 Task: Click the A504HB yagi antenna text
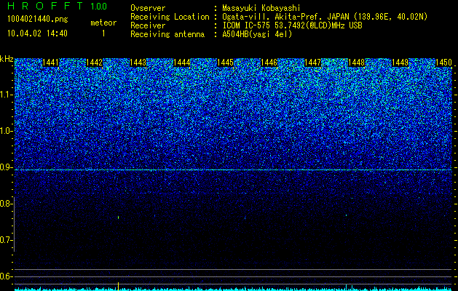click(257, 34)
